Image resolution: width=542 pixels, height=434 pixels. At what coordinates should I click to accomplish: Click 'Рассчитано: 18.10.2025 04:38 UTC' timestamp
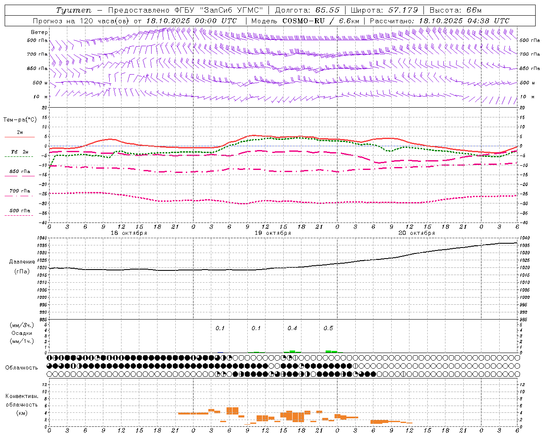pyautogui.click(x=440, y=21)
